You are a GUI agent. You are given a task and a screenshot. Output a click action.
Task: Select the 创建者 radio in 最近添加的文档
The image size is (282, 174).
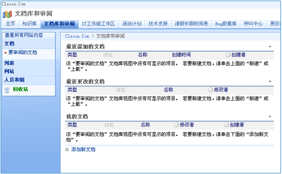(x=228, y=55)
